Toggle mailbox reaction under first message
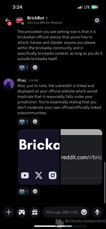The width and height of the screenshot is (106, 229). pyautogui.click(x=23, y=67)
